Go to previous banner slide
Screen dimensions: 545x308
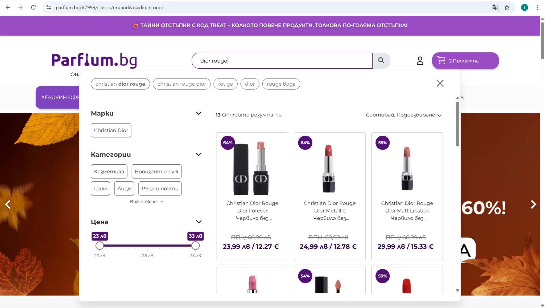(8, 204)
